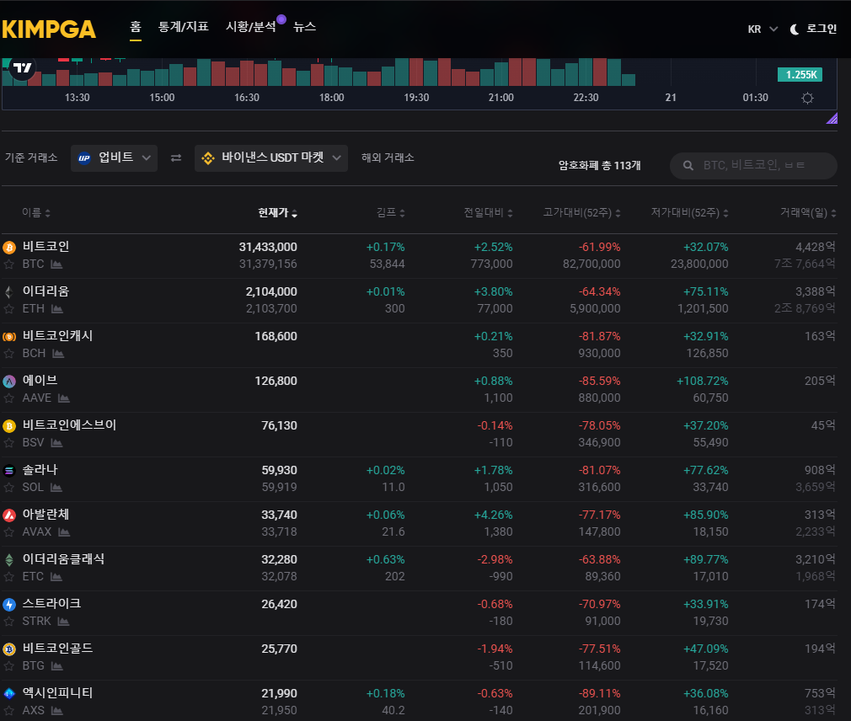
Task: Click the Strike coin logo
Action: 9,605
